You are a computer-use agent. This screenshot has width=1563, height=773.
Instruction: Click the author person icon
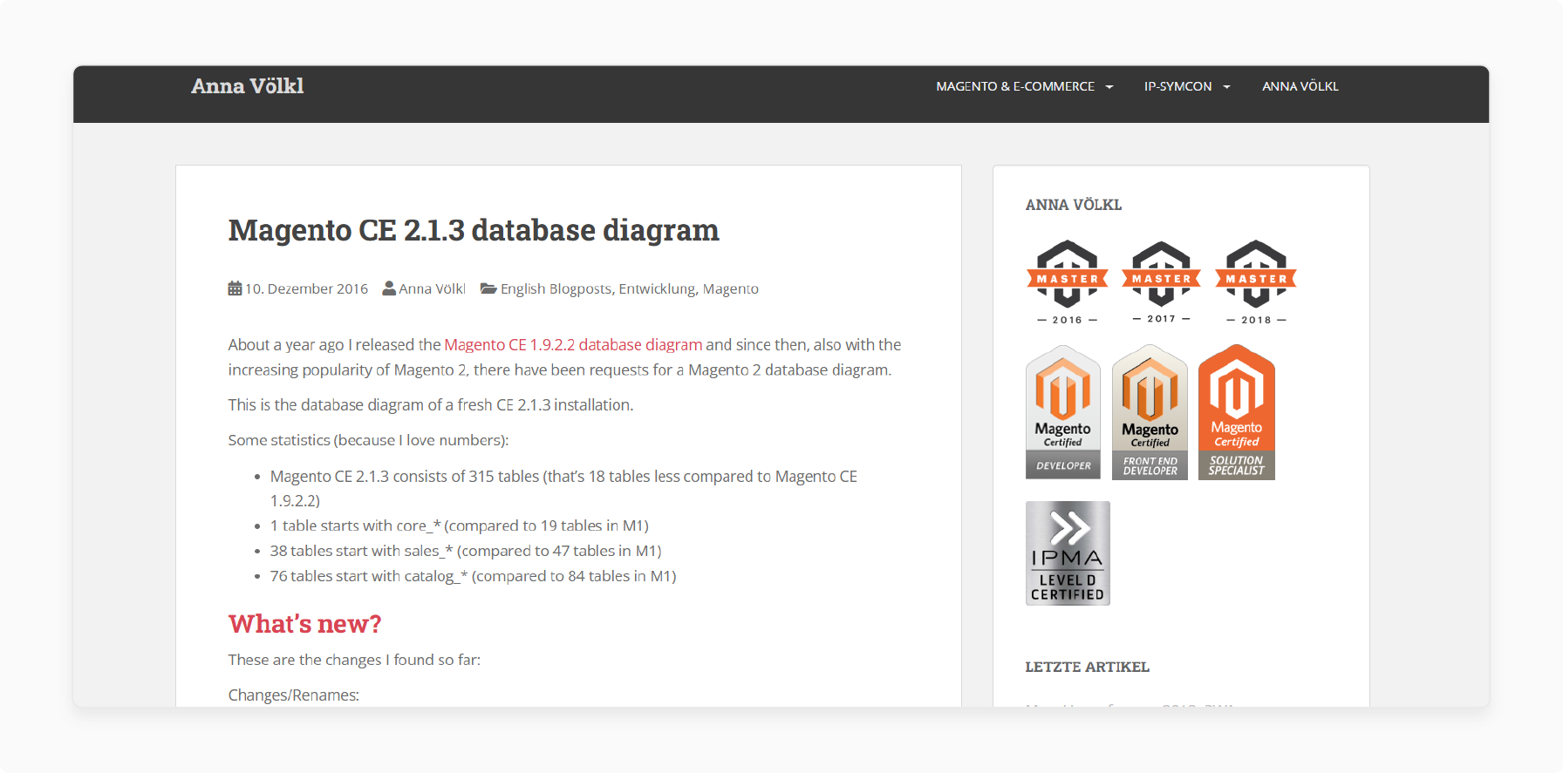[x=389, y=288]
